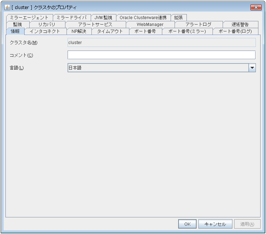This screenshot has width=266, height=234.
Task: Switch to the インタコネクト tab
Action: tap(45, 31)
